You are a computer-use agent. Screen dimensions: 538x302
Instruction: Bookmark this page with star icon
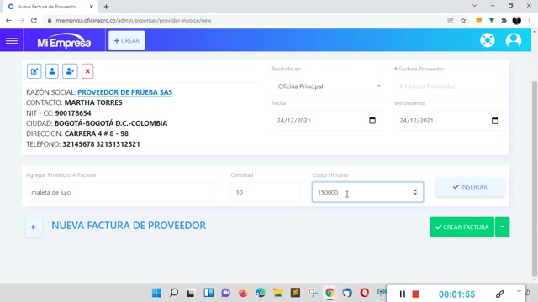(463, 20)
